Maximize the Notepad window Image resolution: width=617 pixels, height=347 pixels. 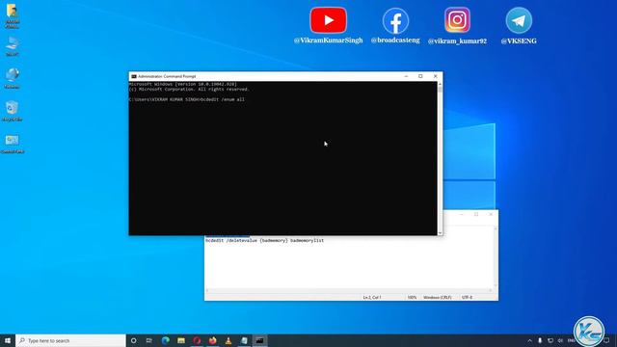(x=476, y=214)
